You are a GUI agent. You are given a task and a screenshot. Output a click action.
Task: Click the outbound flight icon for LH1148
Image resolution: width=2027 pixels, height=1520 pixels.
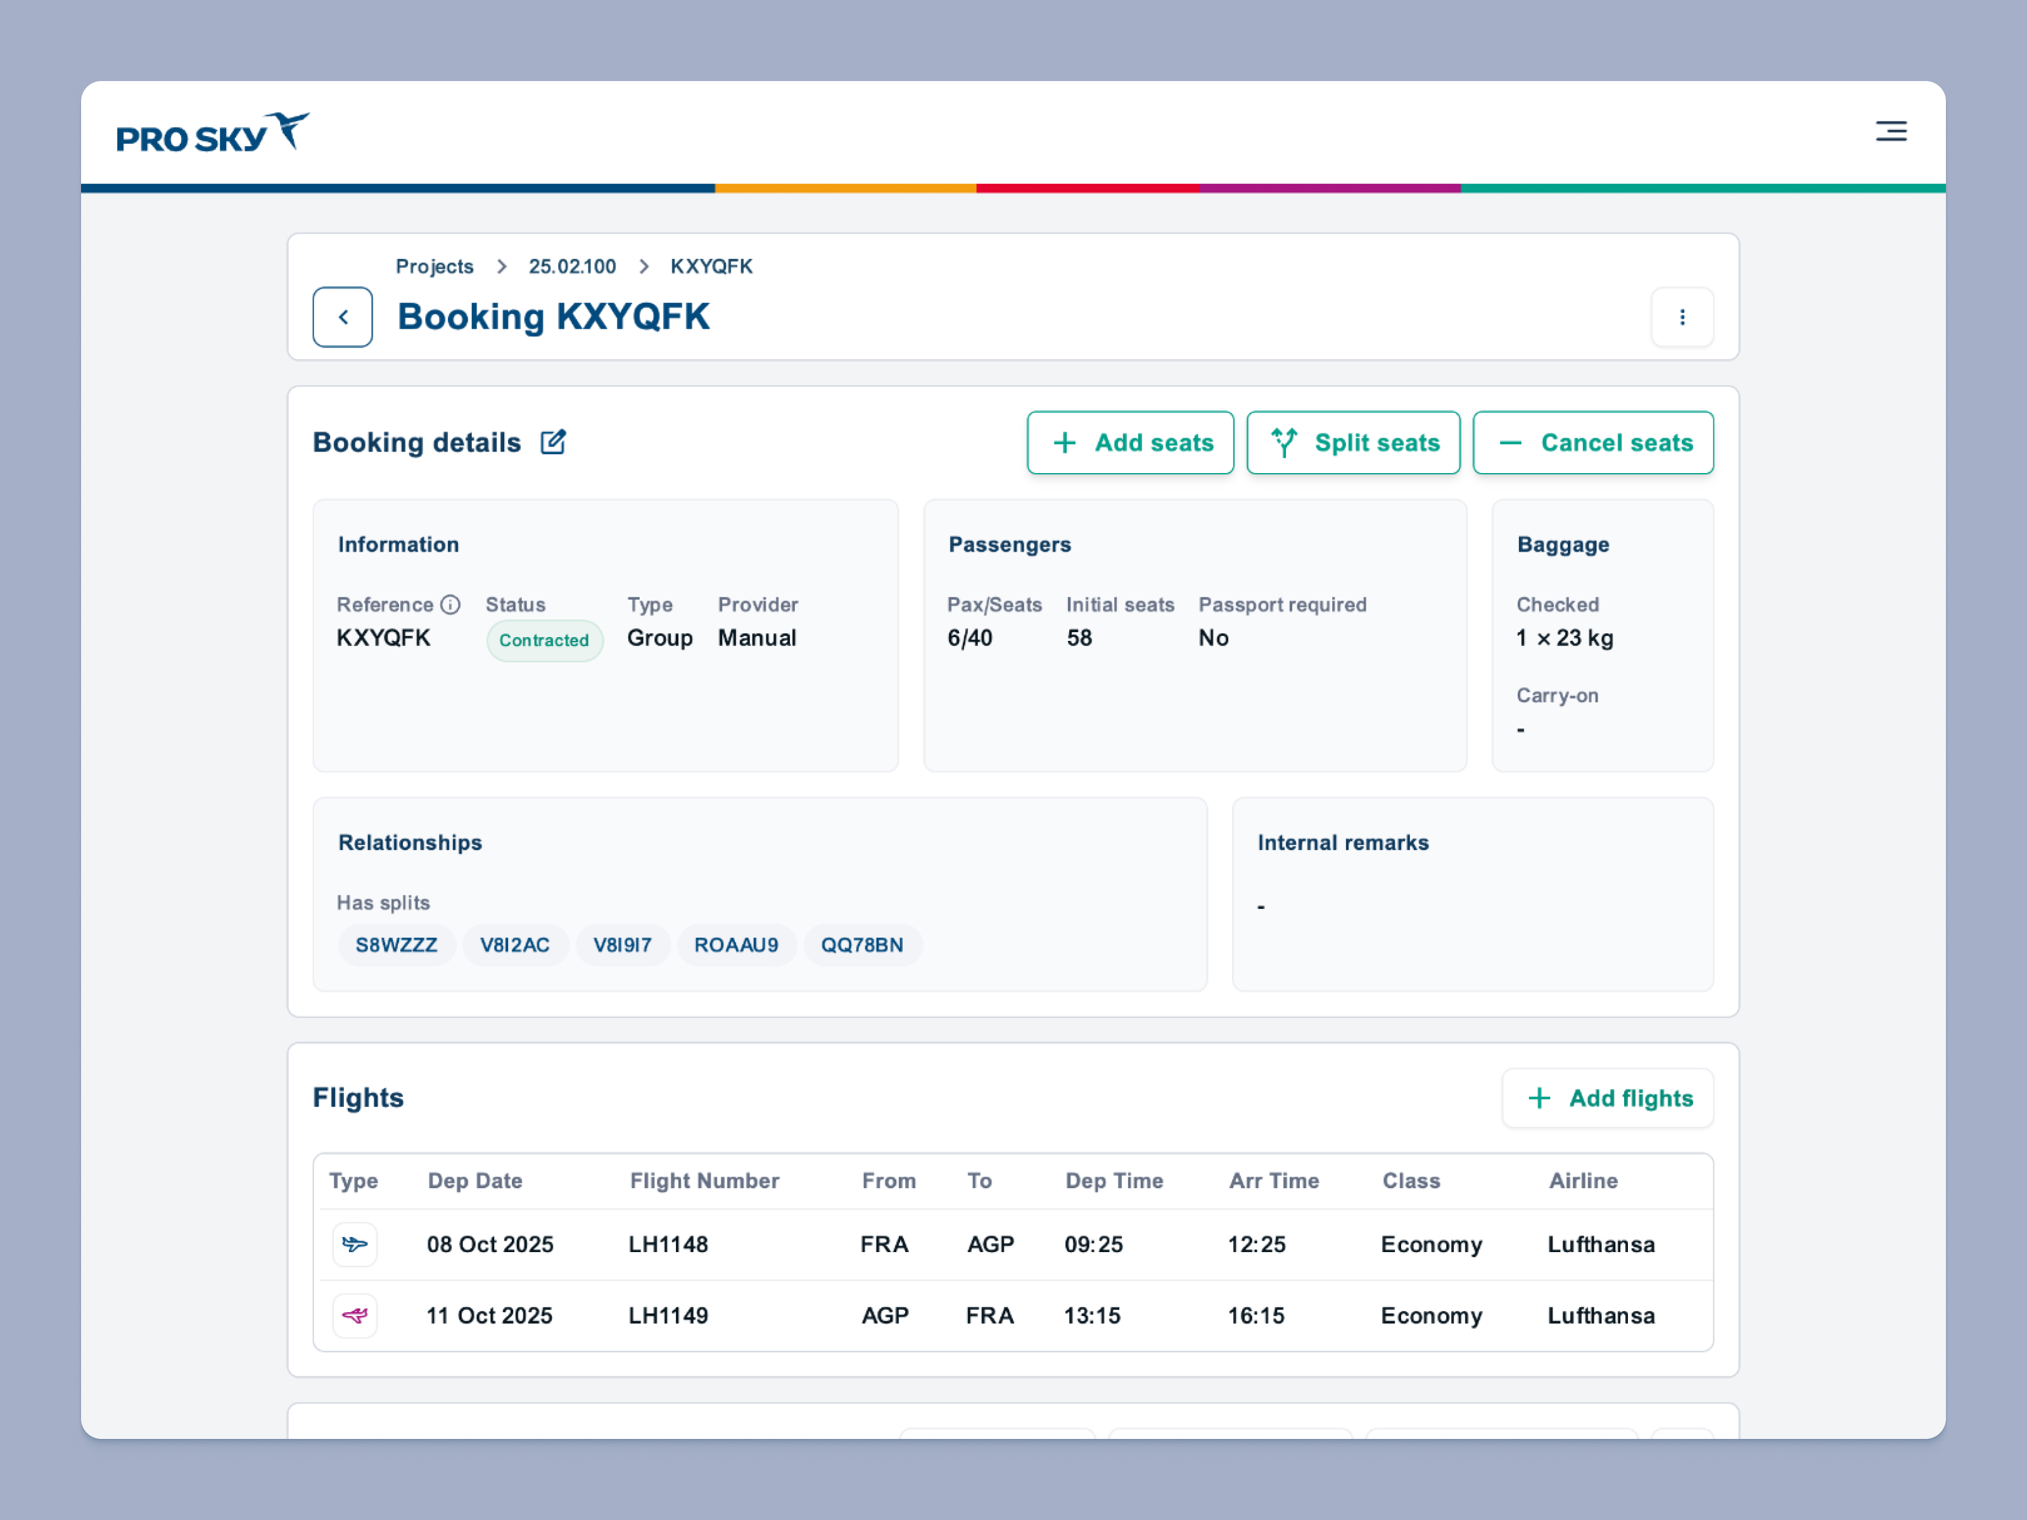click(355, 1244)
